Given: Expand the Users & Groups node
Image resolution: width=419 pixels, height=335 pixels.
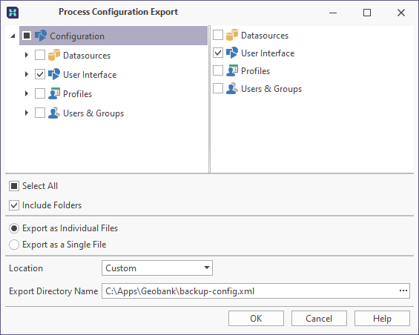Looking at the screenshot, I should 27,113.
